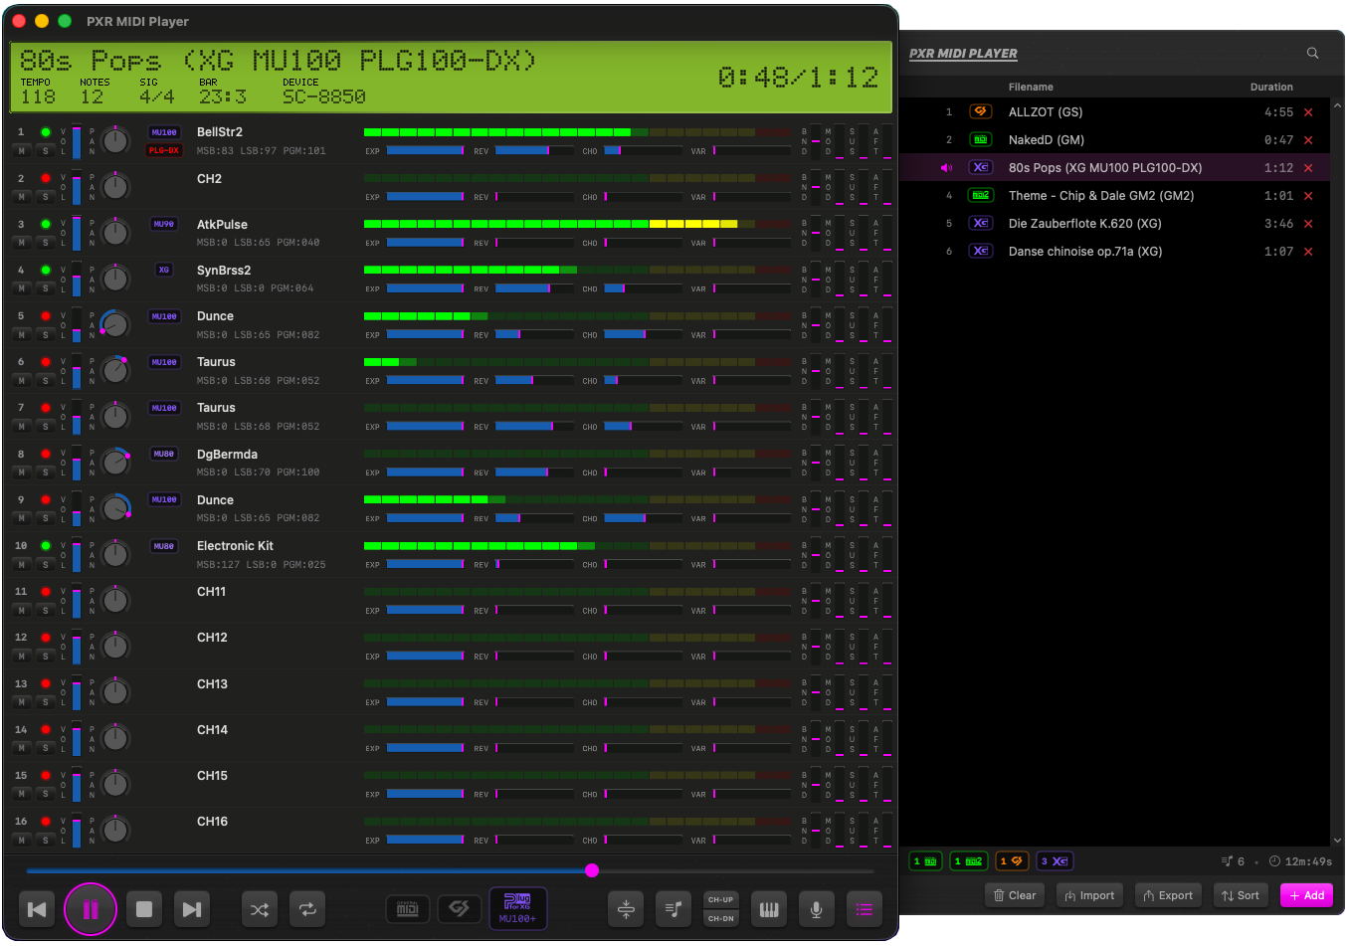The image size is (1349, 946).
Task: Click the Clear playlist button
Action: [x=1015, y=895]
